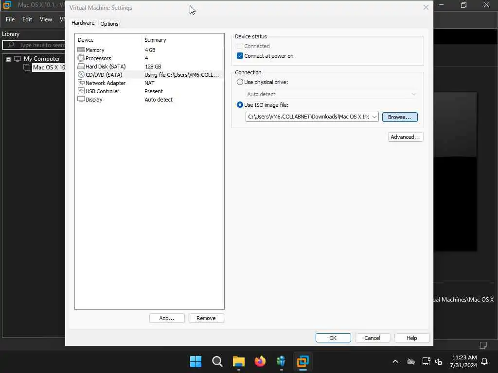Image resolution: width=498 pixels, height=373 pixels.
Task: Click the status bar note icon in VMware
Action: (483, 345)
